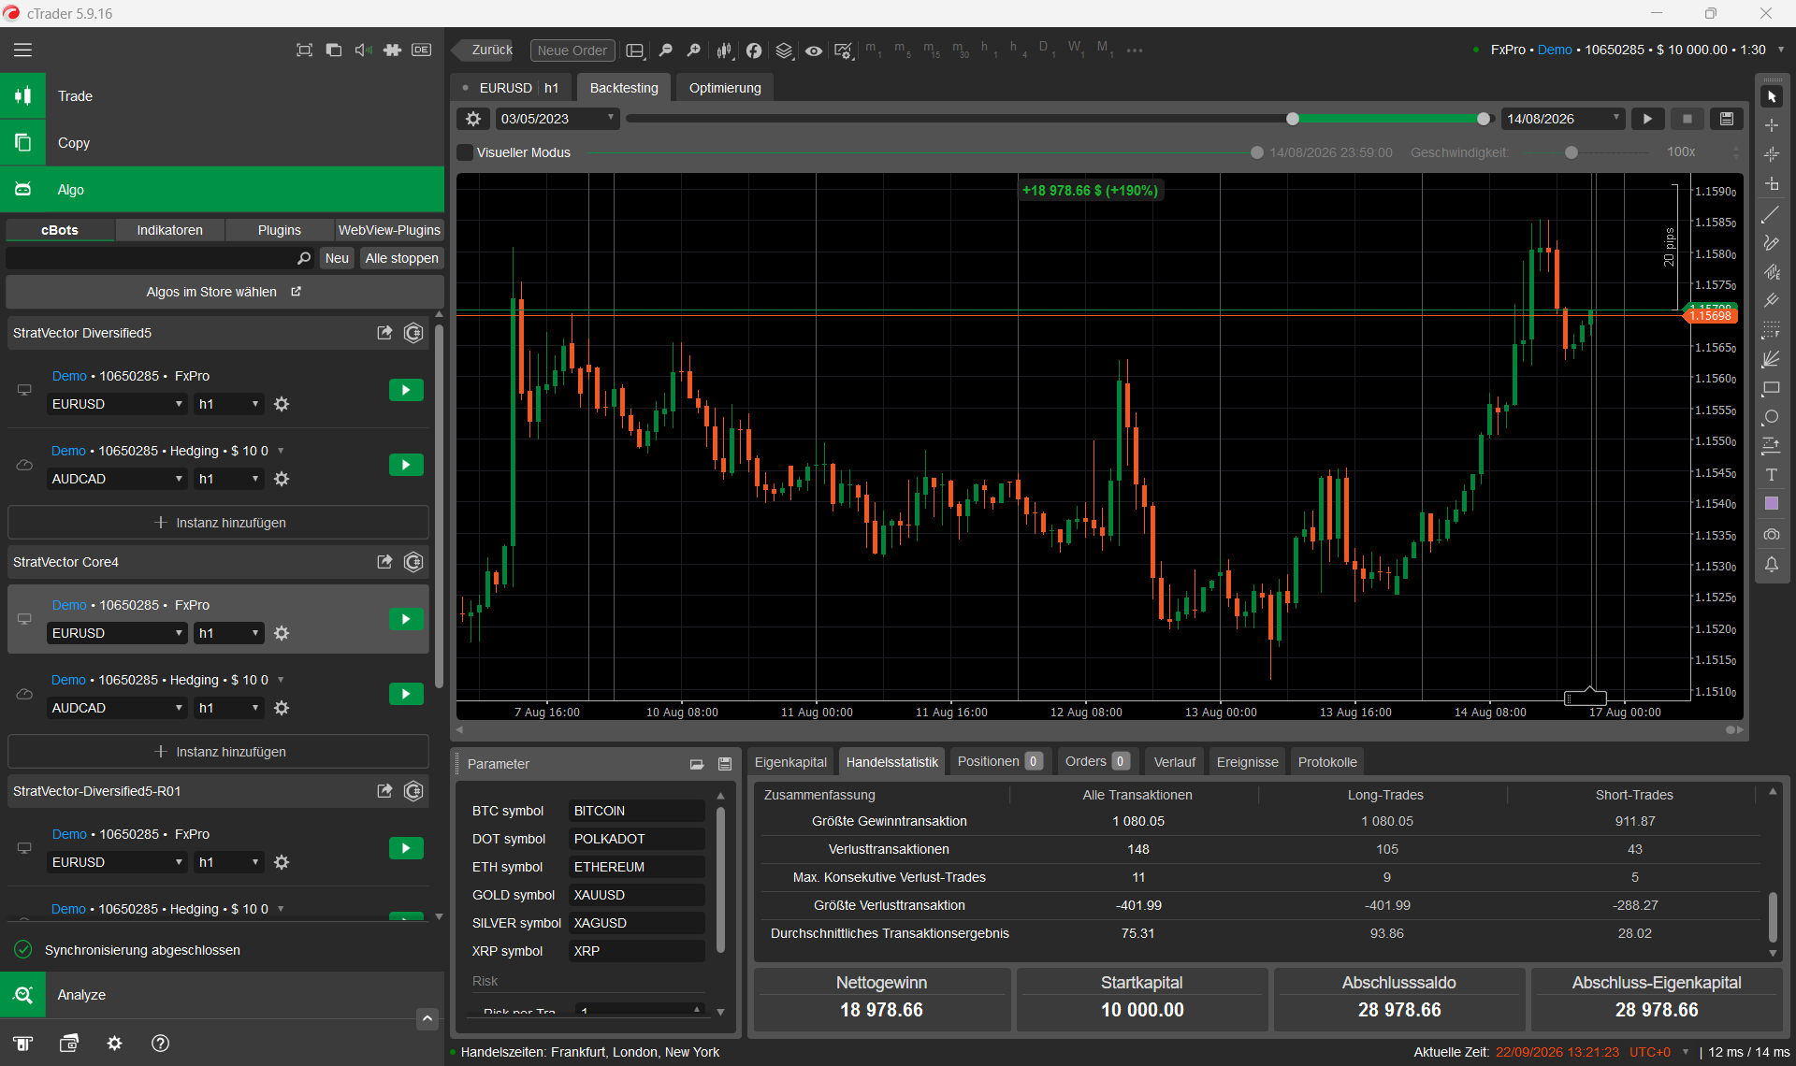
Task: Open backtesting settings gear
Action: (x=473, y=119)
